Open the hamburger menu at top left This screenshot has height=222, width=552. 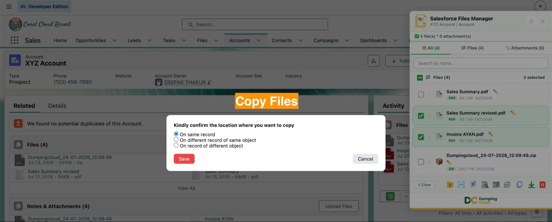pyautogui.click(x=9, y=6)
